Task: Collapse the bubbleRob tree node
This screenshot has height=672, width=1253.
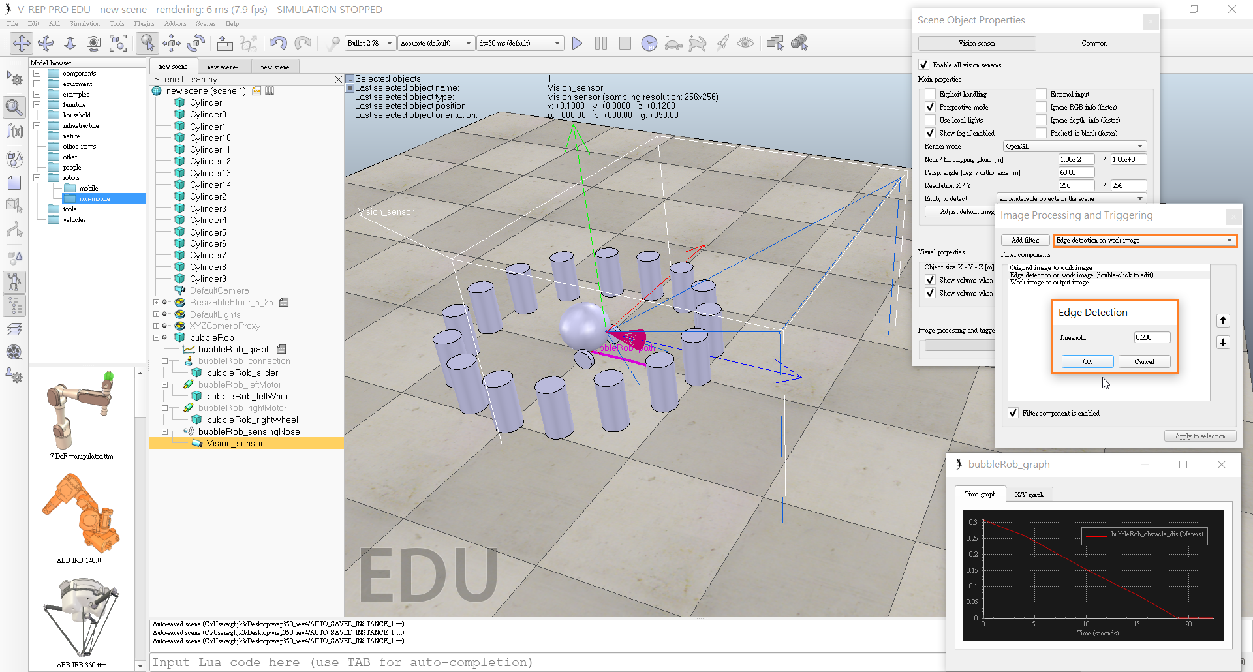Action: tap(156, 337)
